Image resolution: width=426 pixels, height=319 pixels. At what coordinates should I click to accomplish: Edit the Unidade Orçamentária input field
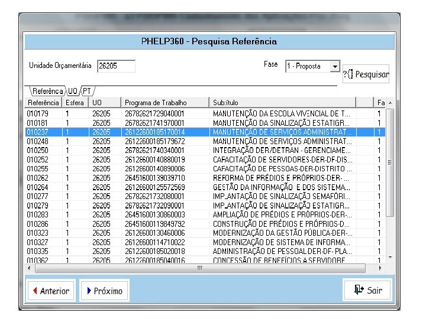coord(116,66)
